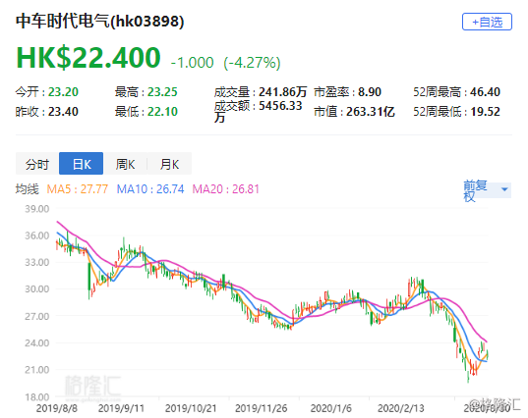Click the 2020/1/6 date axis label

point(330,408)
